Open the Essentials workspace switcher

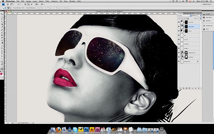pyautogui.click(x=207, y=4)
